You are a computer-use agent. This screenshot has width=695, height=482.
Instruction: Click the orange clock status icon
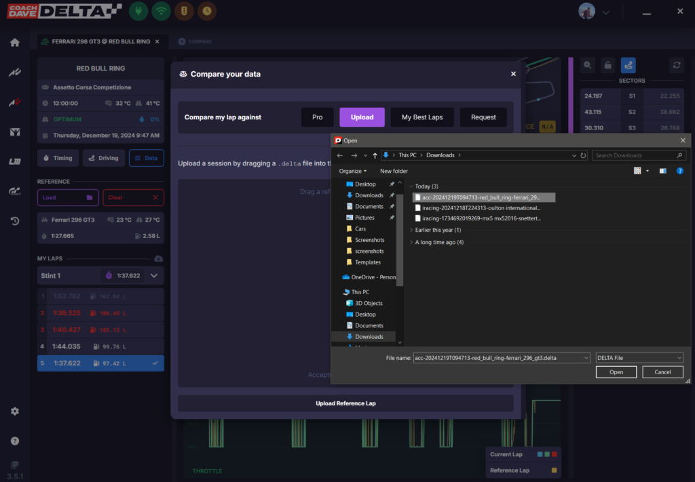pos(207,11)
